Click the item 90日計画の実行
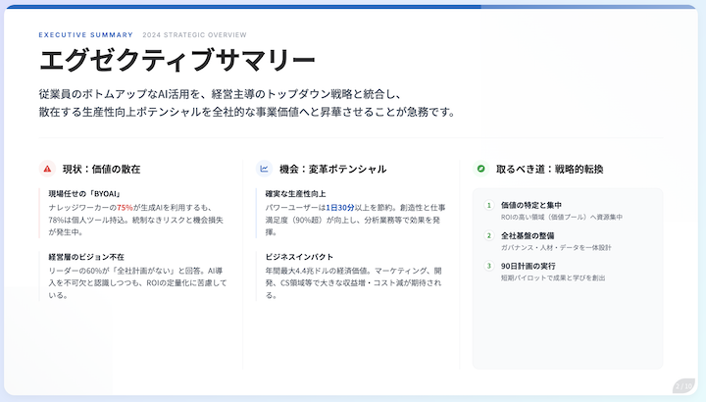The height and width of the screenshot is (402, 706). pyautogui.click(x=529, y=266)
